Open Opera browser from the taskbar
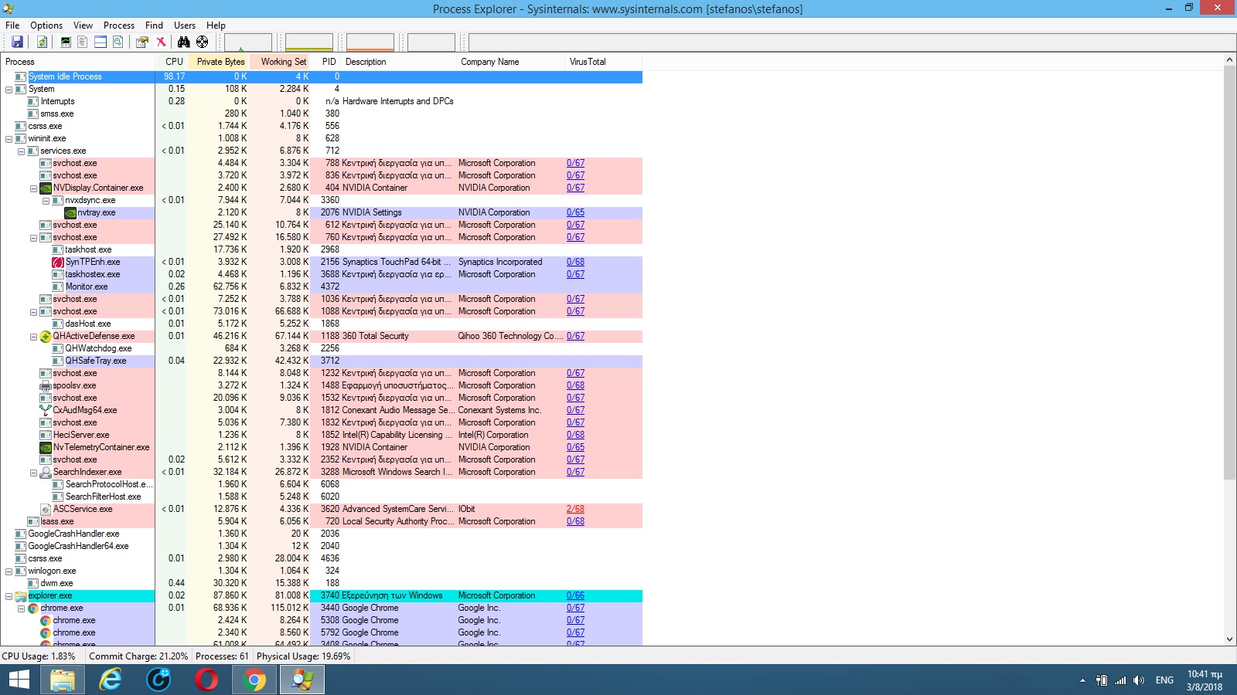Screen dimensions: 1237x695 206,680
